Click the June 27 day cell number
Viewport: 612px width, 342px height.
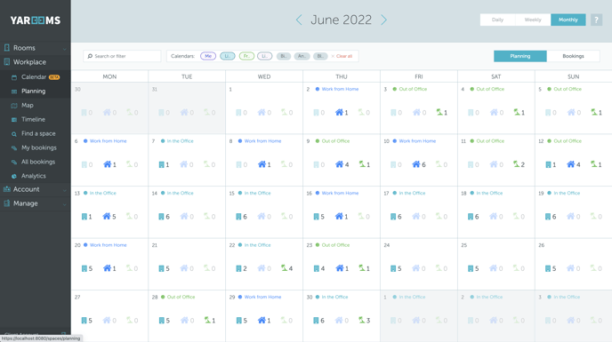[x=77, y=298]
